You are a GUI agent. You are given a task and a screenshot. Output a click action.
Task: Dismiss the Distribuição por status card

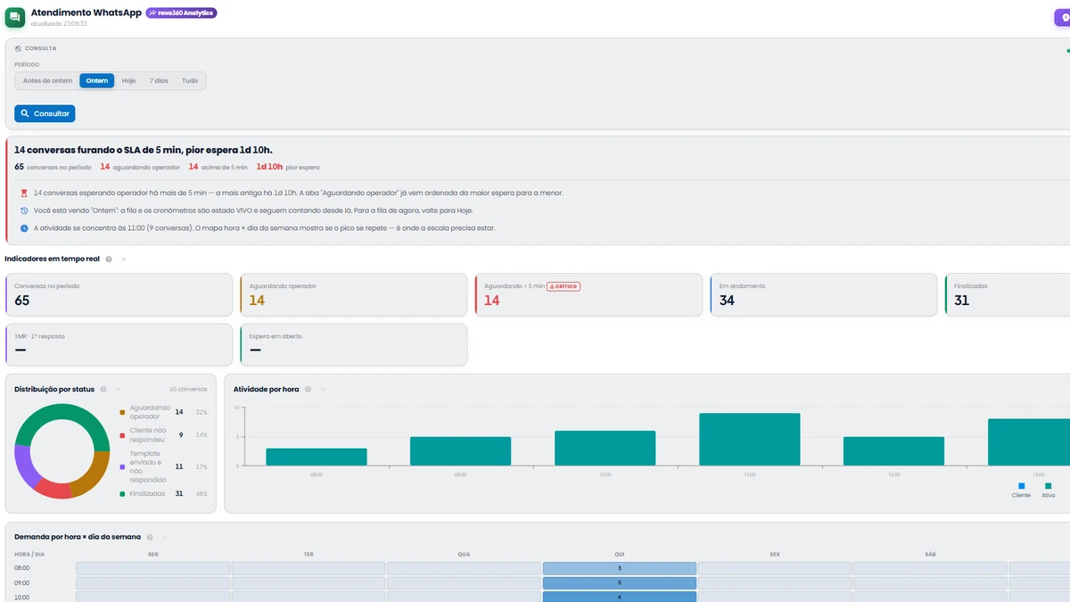tap(118, 389)
